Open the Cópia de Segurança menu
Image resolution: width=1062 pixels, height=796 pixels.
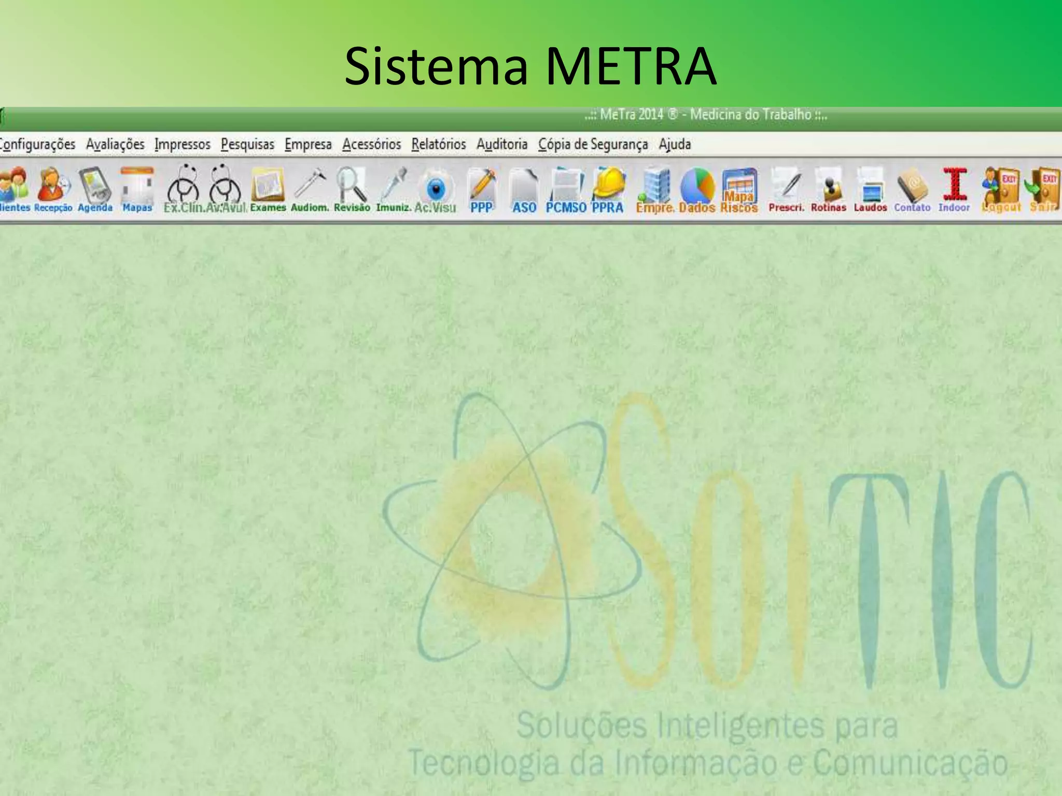(x=593, y=145)
